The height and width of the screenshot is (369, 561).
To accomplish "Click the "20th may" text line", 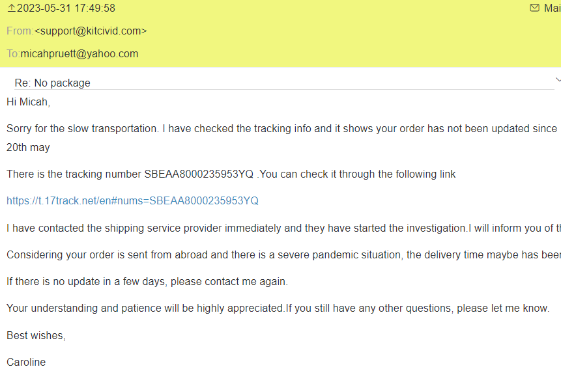I will tap(28, 147).
